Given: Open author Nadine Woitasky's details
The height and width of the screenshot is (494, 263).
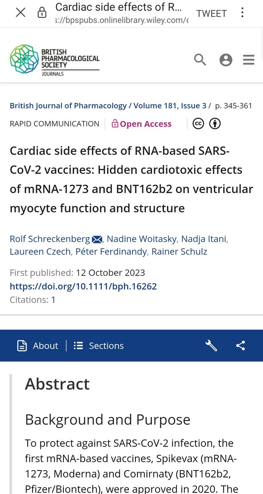Looking at the screenshot, I should coord(137,239).
